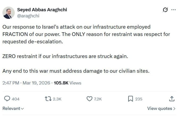
Task: Bookmark the post with the bookmark icon
Action: [x=130, y=99]
